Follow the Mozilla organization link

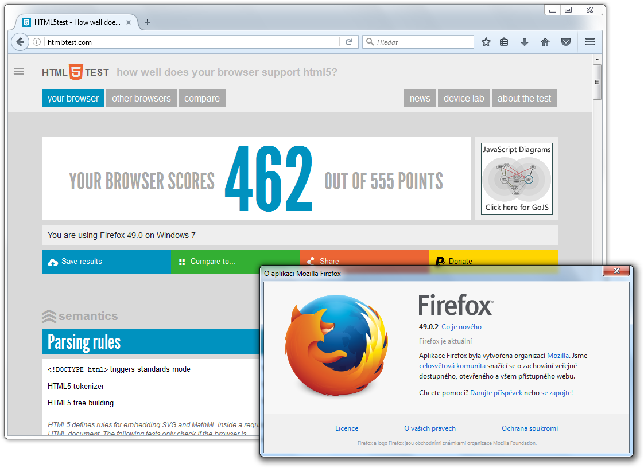coord(558,356)
